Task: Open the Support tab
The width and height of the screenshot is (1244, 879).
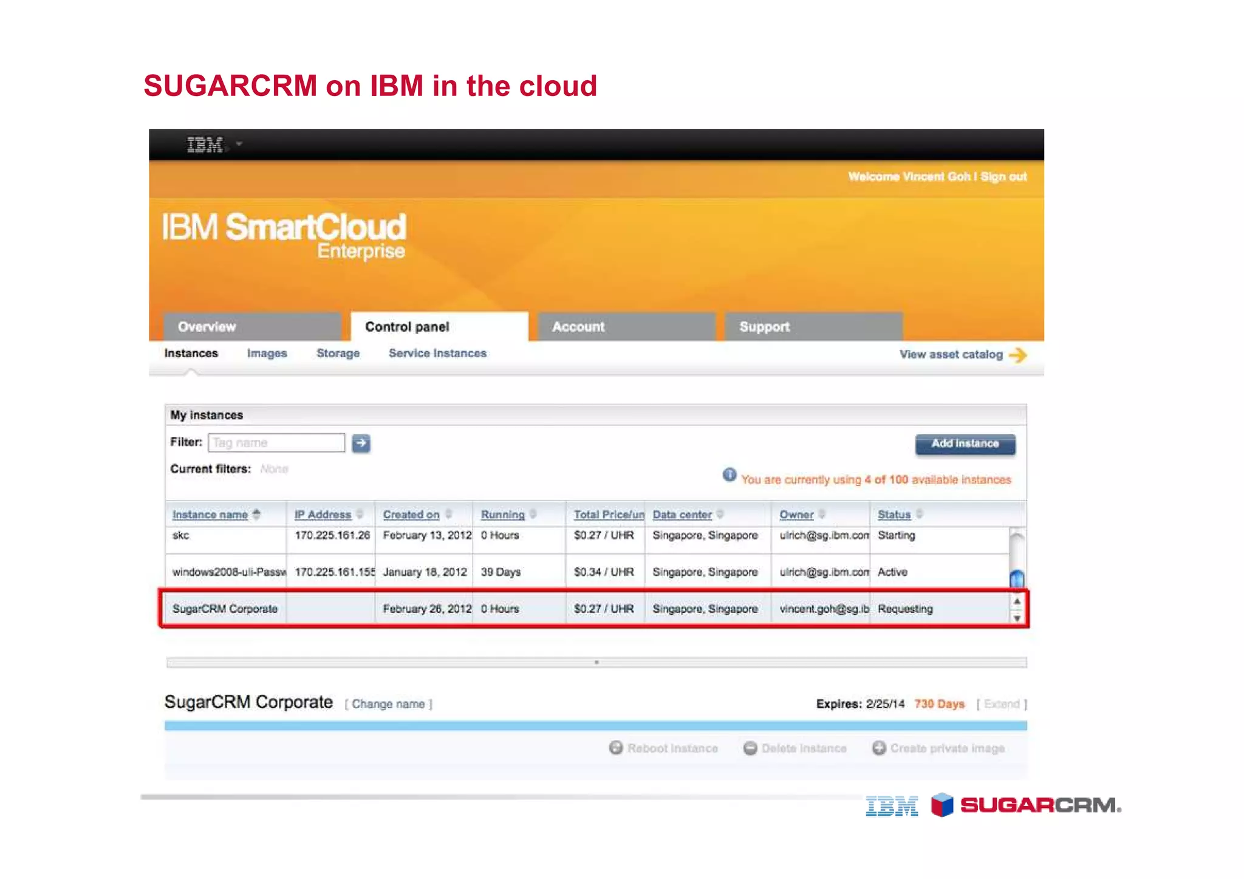Action: click(x=813, y=327)
